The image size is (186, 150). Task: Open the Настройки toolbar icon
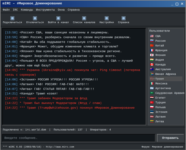107,18
